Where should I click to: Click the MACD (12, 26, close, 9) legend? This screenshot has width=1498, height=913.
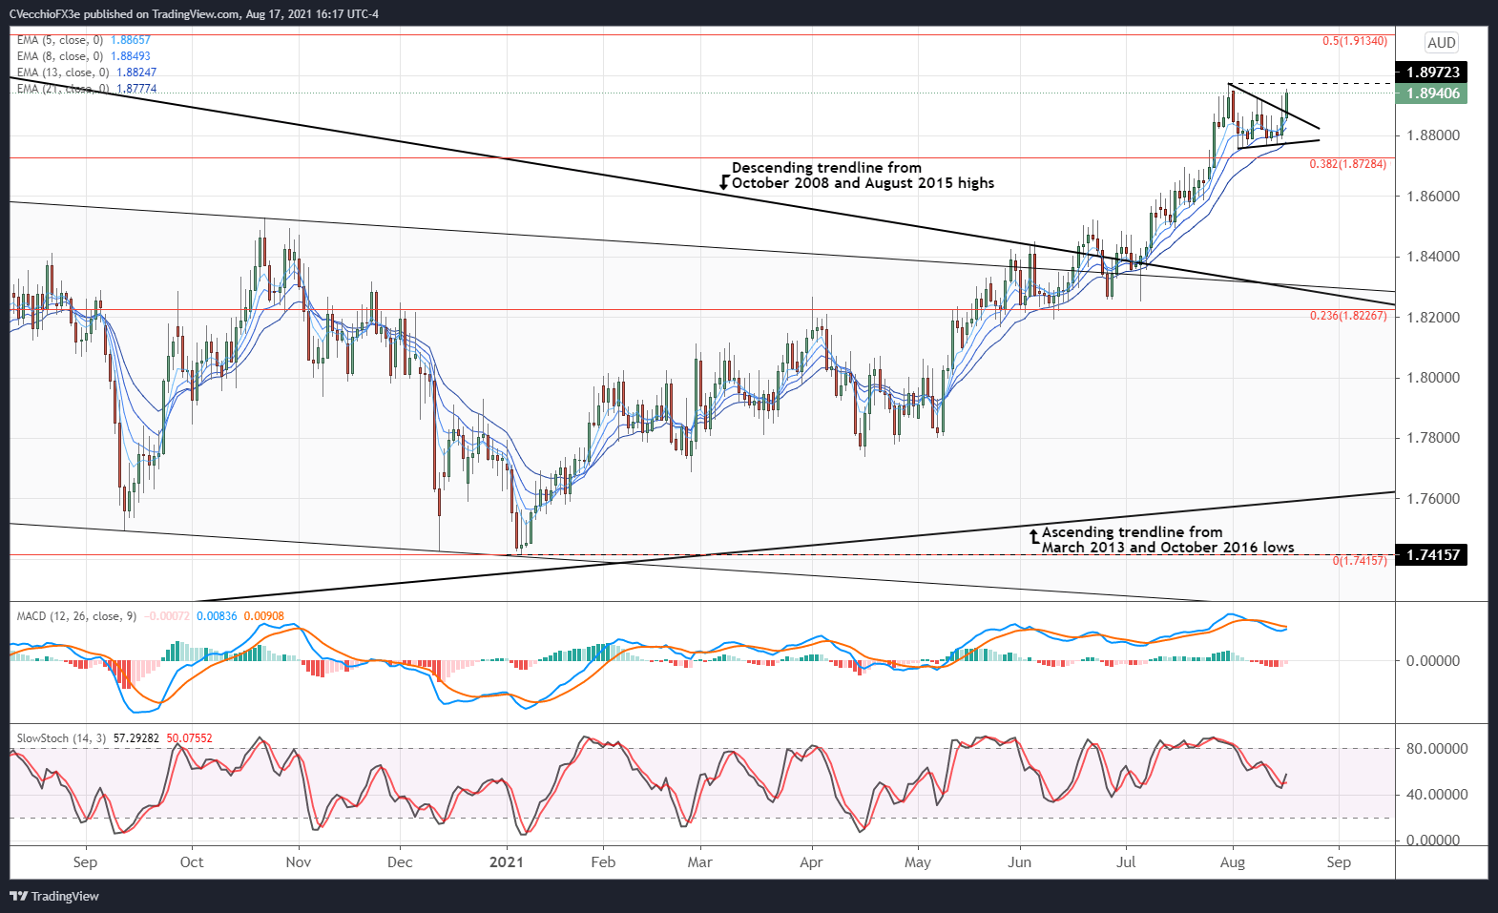76,616
